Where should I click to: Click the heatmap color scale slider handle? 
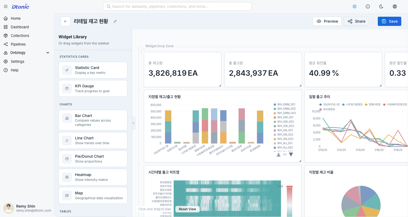[290, 186]
